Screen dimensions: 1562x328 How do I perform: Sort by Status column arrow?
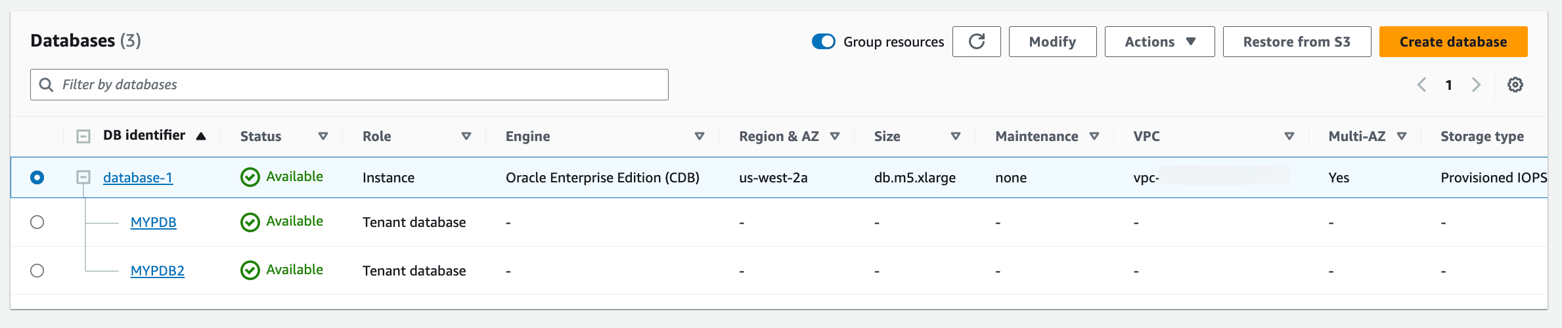pos(323,136)
